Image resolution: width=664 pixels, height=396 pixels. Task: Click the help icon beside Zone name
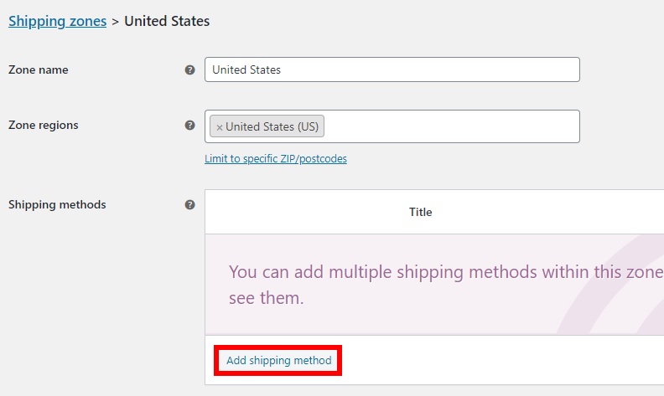[x=190, y=70]
